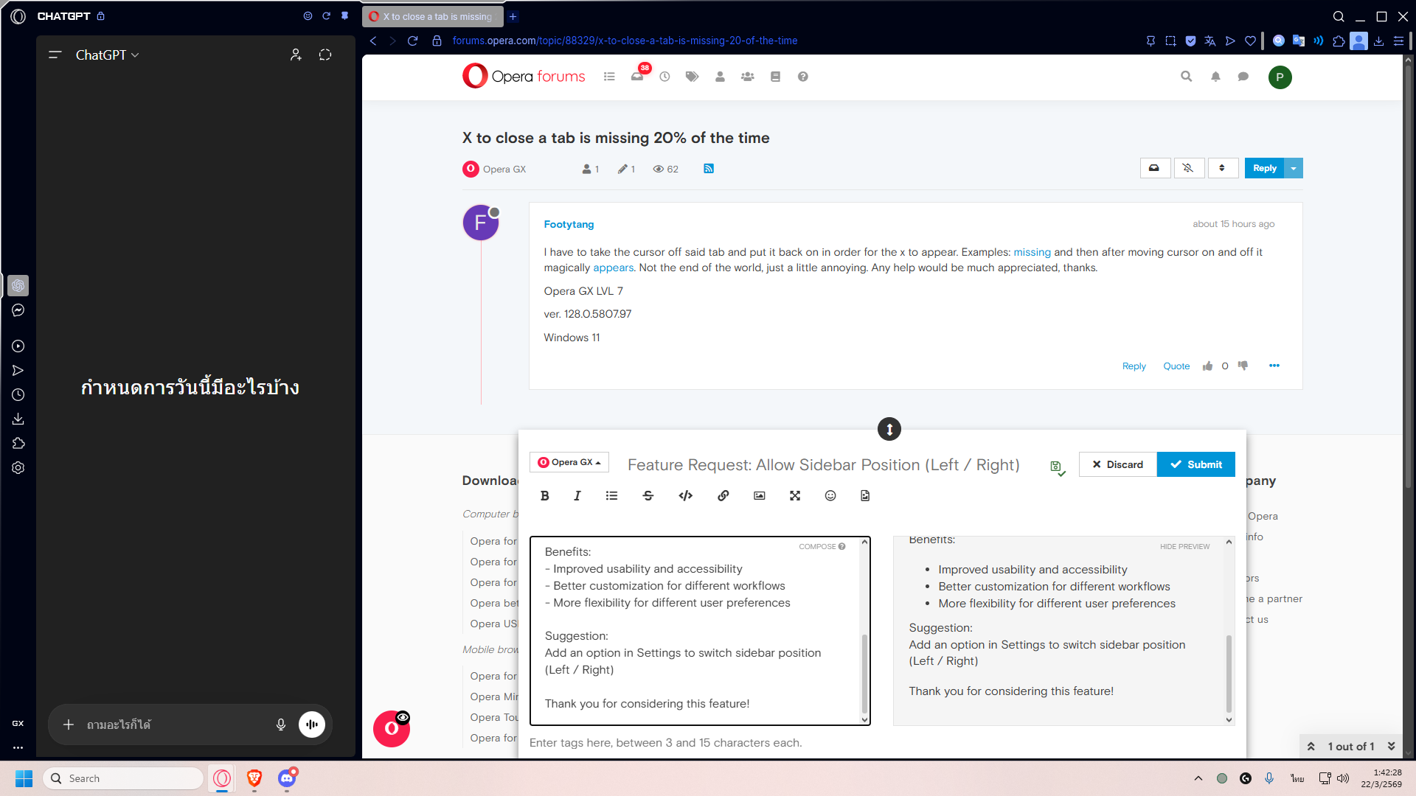Open the image upload icon in composer
Screen dimensions: 1416x796
click(759, 496)
